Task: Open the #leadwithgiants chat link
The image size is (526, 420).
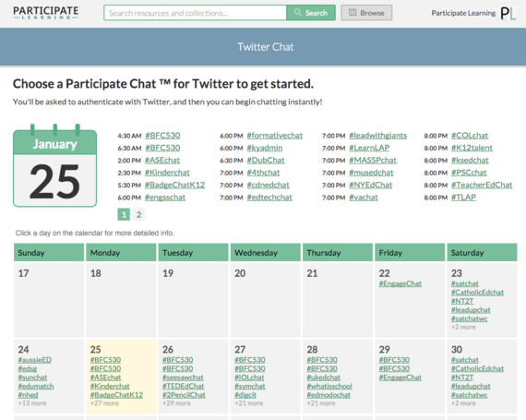Action: pos(377,136)
